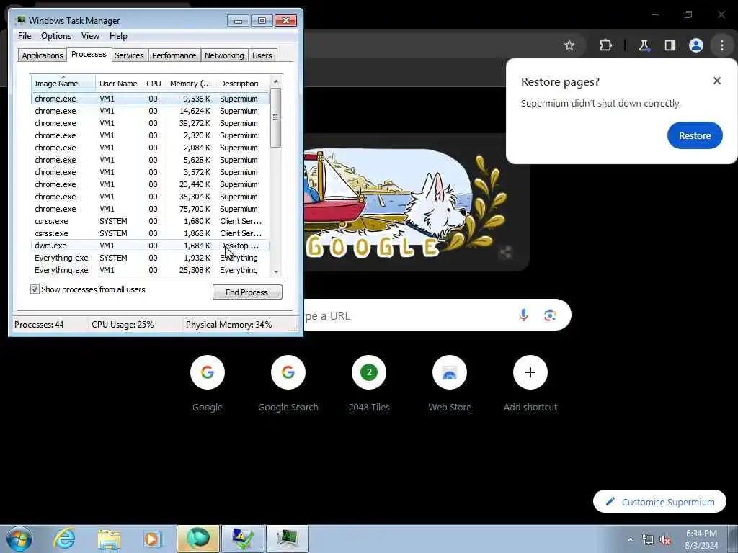Open the Task Manager Options menu

click(56, 36)
